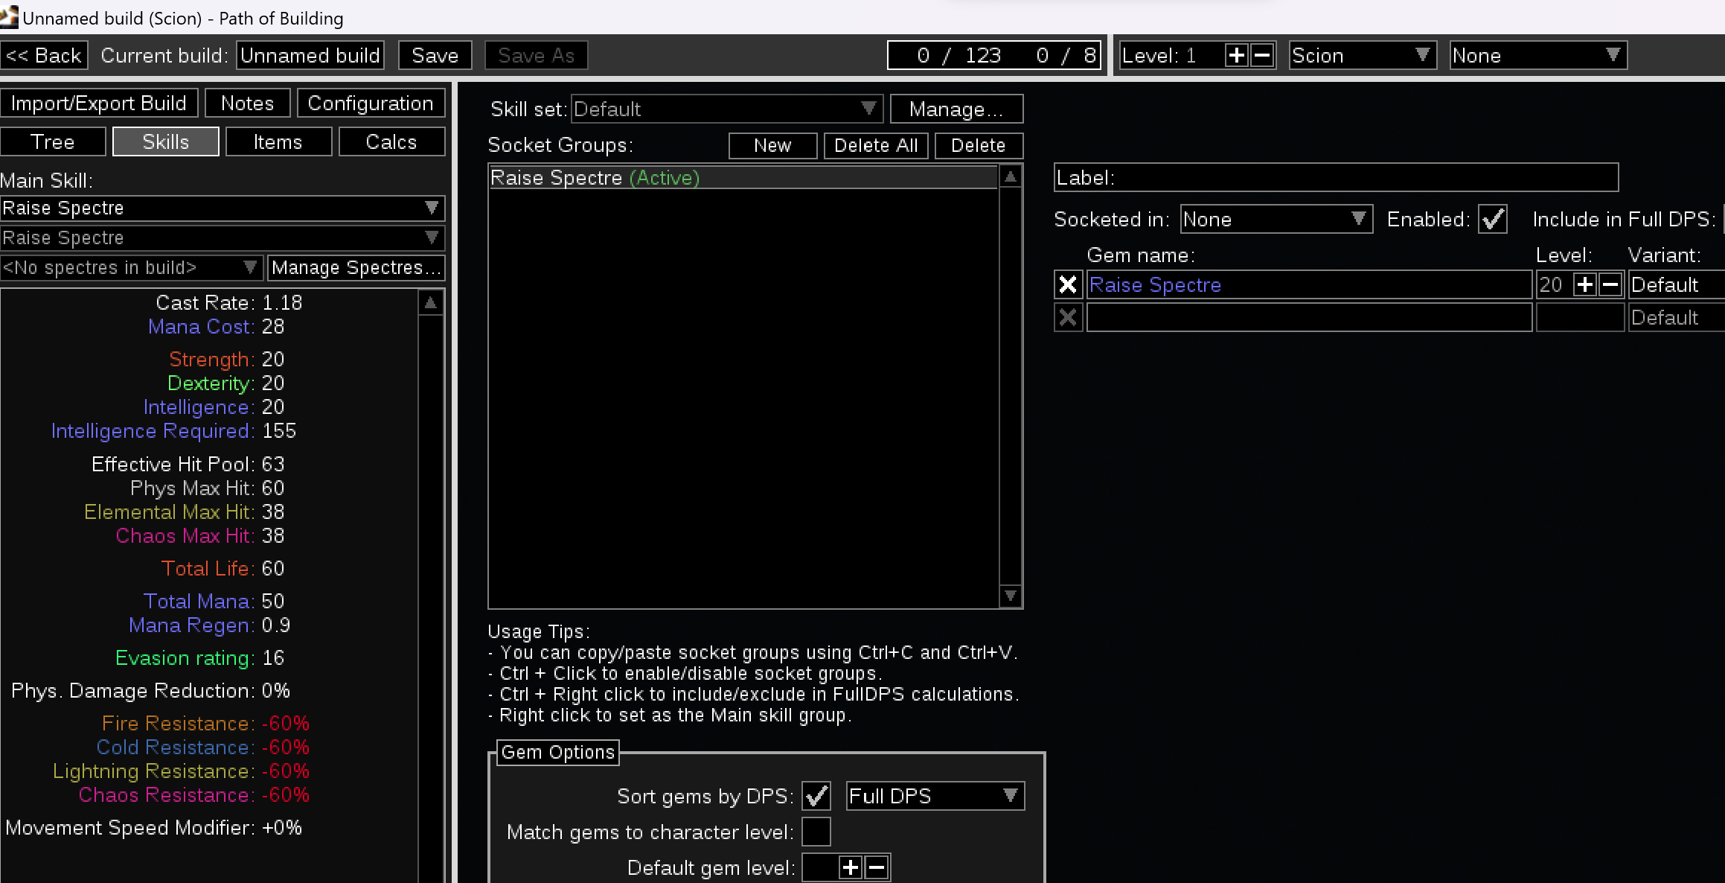This screenshot has height=883, width=1725.
Task: Decrease Raise Spectre gem level with minus
Action: point(1610,284)
